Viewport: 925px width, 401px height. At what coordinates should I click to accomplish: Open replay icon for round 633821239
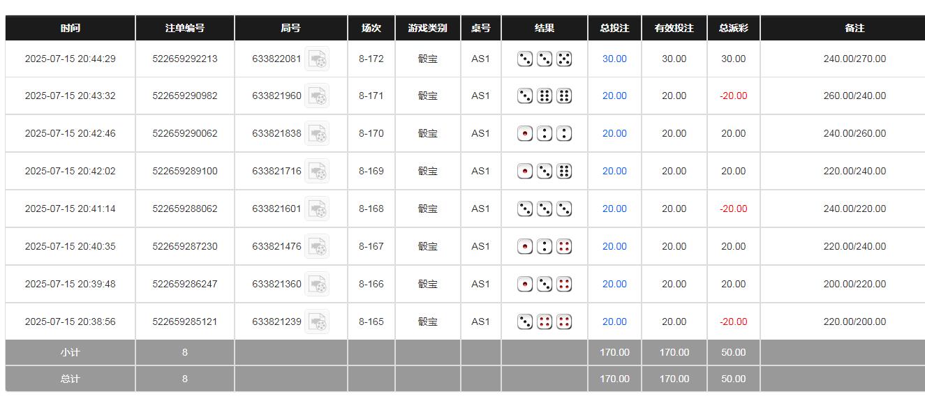[317, 322]
